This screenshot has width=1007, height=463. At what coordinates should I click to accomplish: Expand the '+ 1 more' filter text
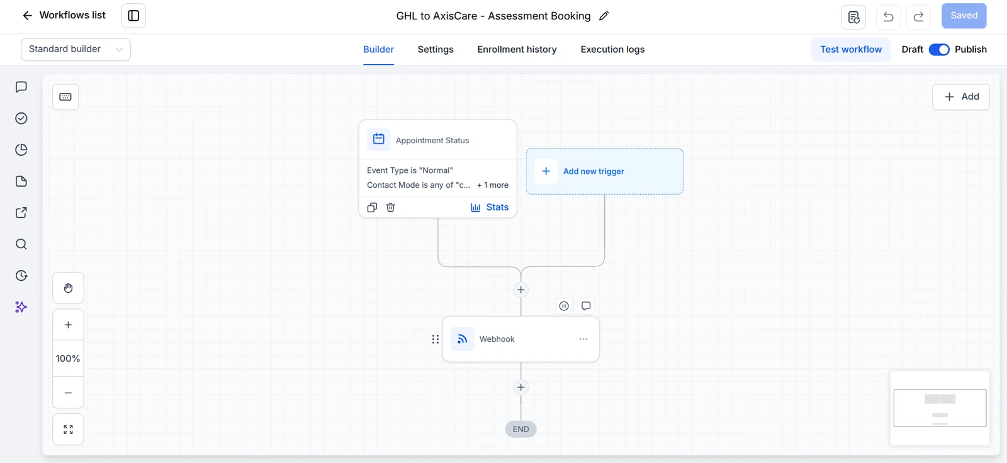(493, 185)
